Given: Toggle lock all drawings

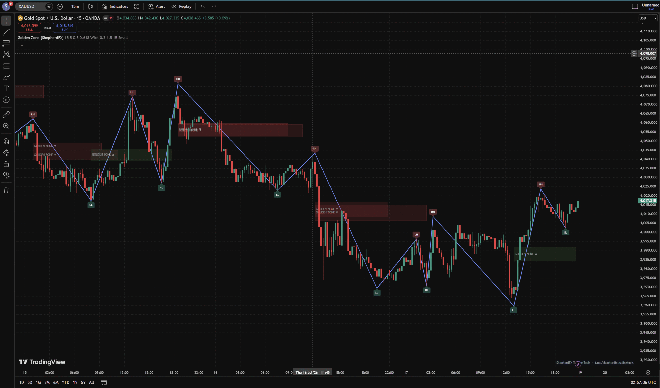Looking at the screenshot, I should [x=6, y=164].
